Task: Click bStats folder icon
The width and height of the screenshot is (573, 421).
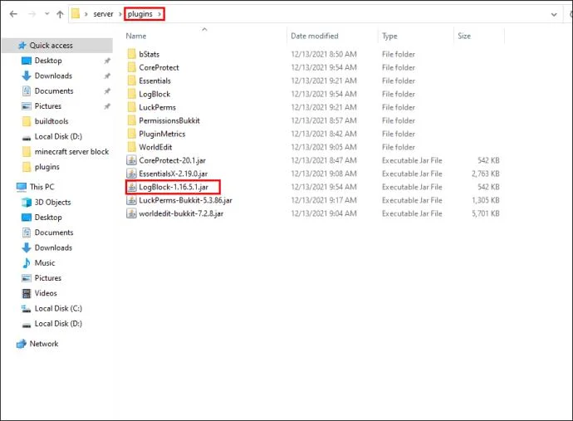Action: pos(131,54)
